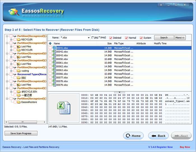The width and height of the screenshot is (196, 152).
Task: Click the Excel icon of 00043.xlsx
Action: pyautogui.click(x=54, y=55)
